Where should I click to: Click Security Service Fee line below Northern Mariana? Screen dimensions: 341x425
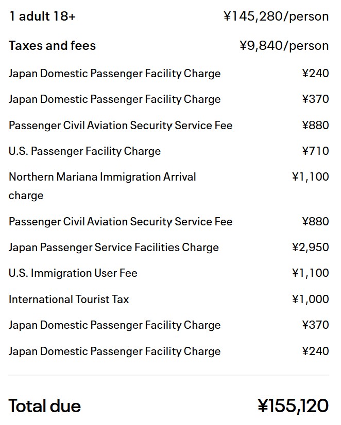pos(120,222)
